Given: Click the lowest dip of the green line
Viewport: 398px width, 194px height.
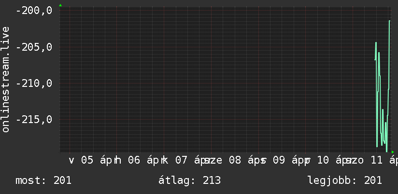Looking at the screenshot, I should (x=386, y=151).
